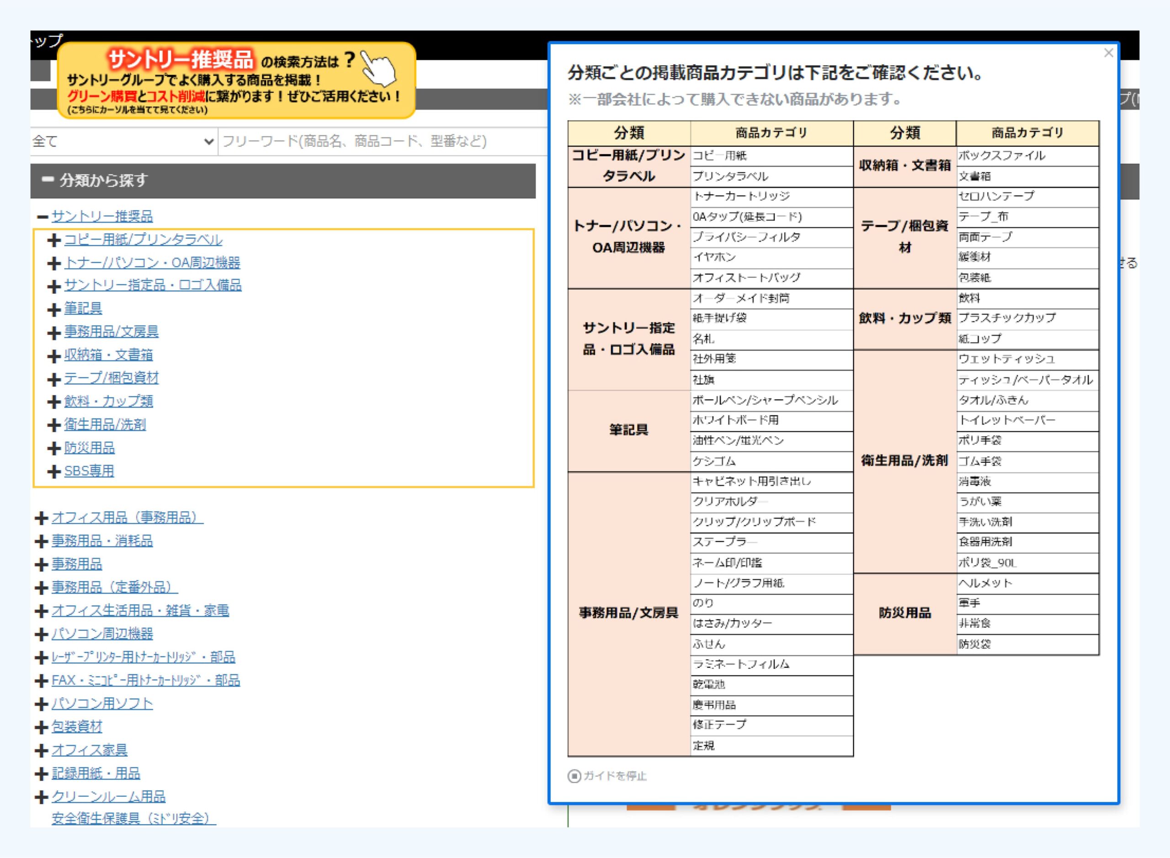The width and height of the screenshot is (1170, 858).
Task: Open the オフィス用品（事務用品） link
Action: click(128, 517)
